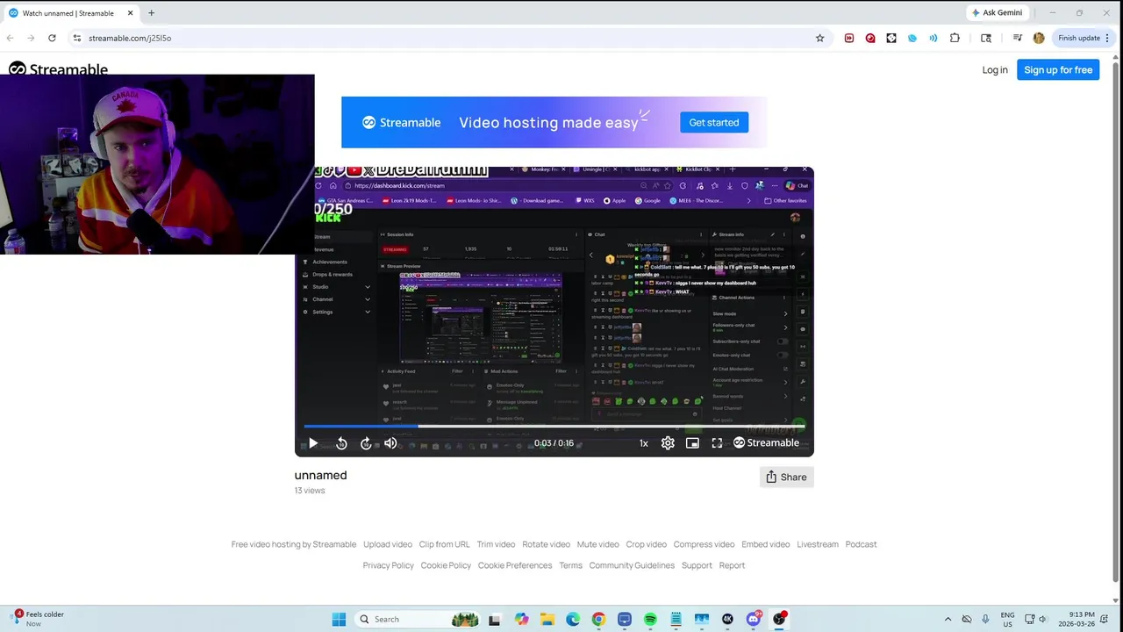
Task: Click Ask Gemini button
Action: point(997,13)
